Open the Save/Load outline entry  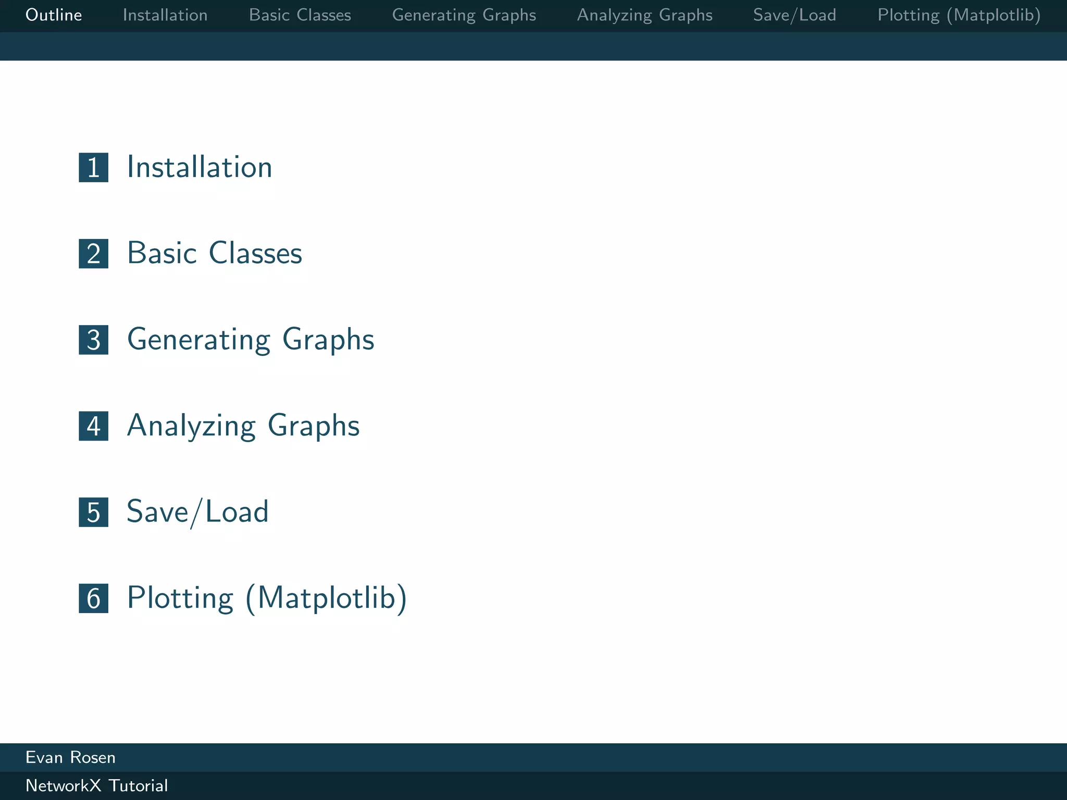[x=197, y=512]
